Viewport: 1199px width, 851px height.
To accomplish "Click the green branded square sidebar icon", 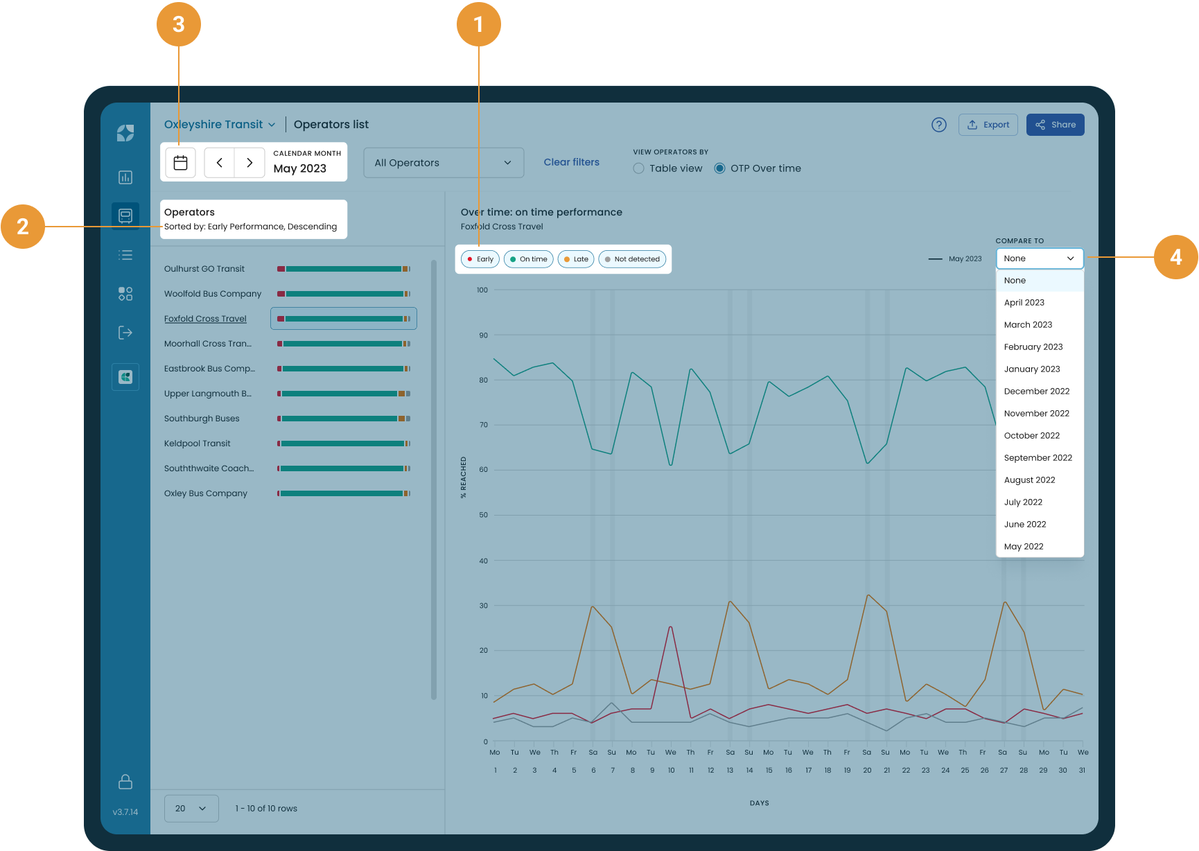I will coord(125,377).
